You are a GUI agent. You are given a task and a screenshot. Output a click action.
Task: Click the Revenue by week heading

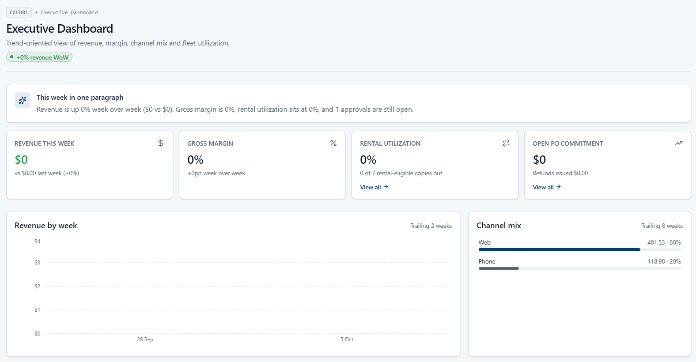[46, 226]
